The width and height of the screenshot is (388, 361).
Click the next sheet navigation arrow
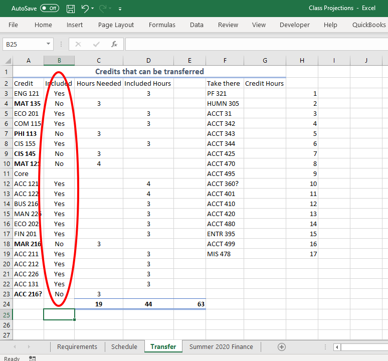[29, 346]
